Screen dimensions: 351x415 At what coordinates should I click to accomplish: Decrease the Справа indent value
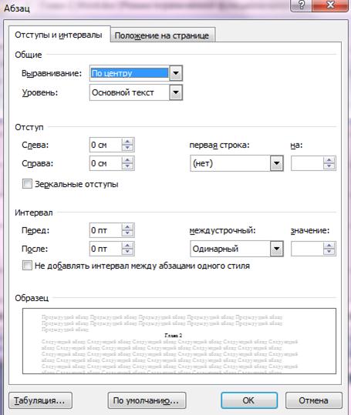pyautogui.click(x=127, y=166)
